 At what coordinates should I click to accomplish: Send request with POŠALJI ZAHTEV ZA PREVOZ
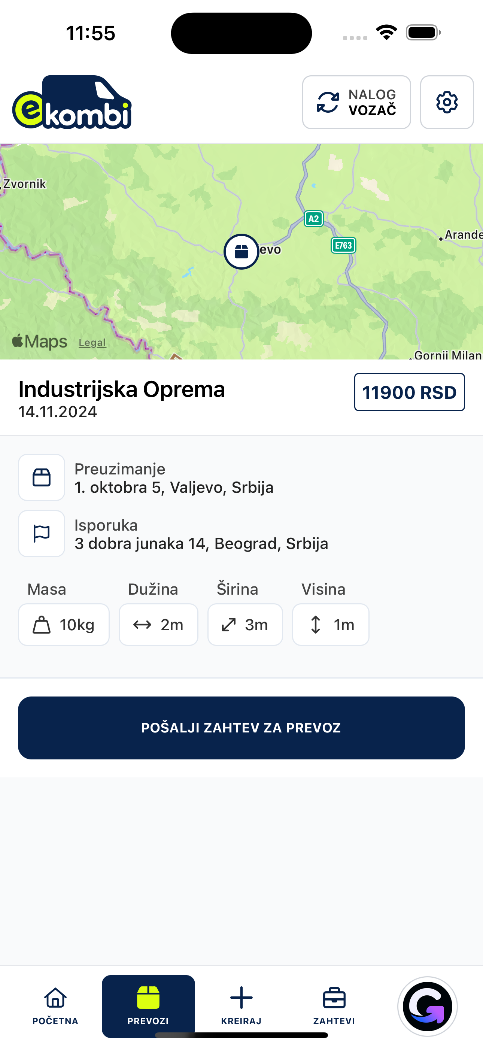(241, 728)
